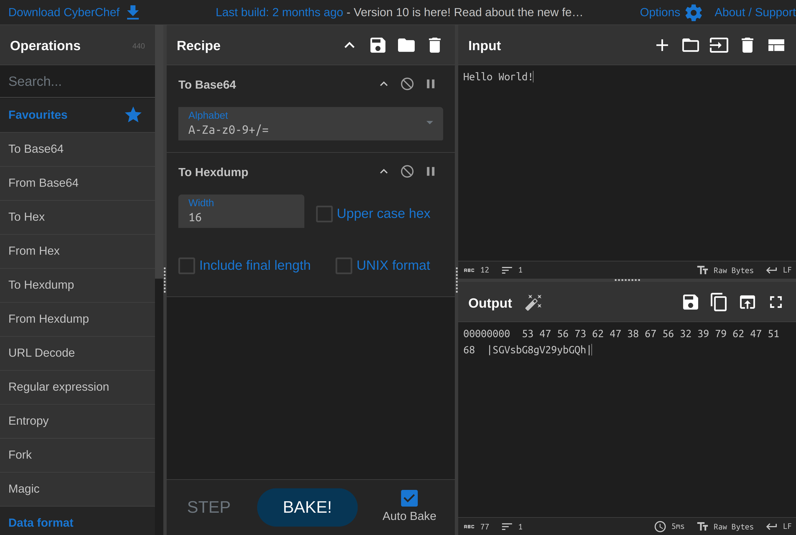The width and height of the screenshot is (796, 535).
Task: Clear the entire recipe
Action: (x=434, y=45)
